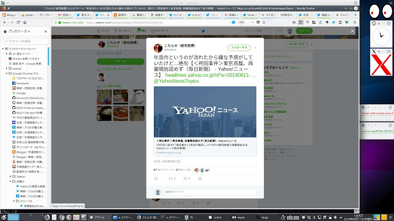Open the desktop start menu icon

click(x=4, y=217)
